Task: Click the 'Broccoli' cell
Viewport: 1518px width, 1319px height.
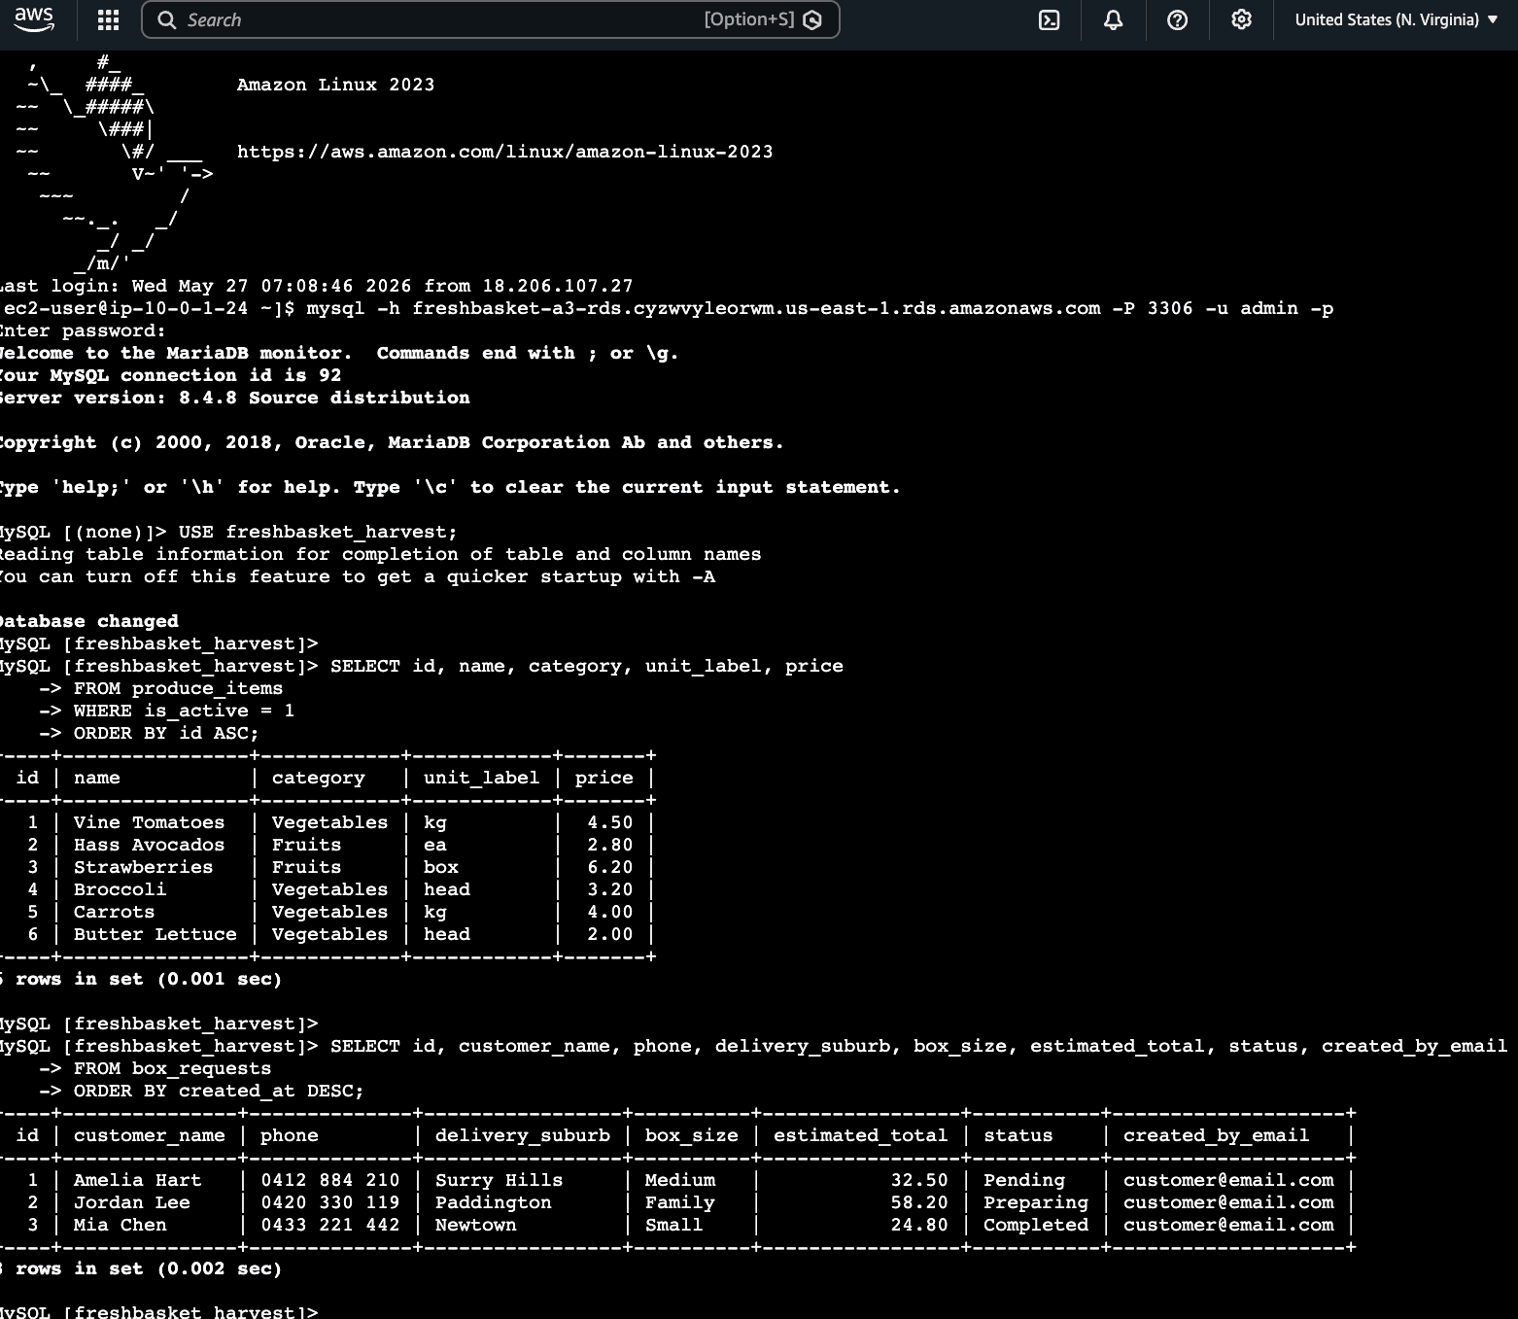Action: click(x=120, y=889)
